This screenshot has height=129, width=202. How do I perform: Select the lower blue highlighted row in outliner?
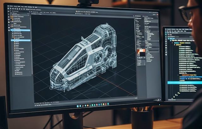(21, 40)
